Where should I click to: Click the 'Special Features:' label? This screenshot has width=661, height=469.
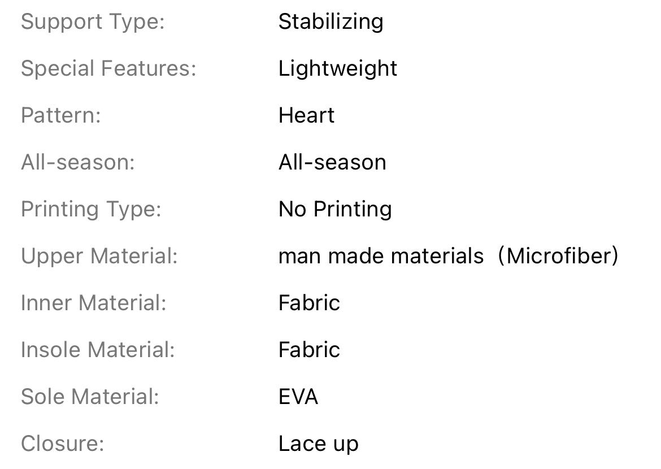[x=108, y=69]
